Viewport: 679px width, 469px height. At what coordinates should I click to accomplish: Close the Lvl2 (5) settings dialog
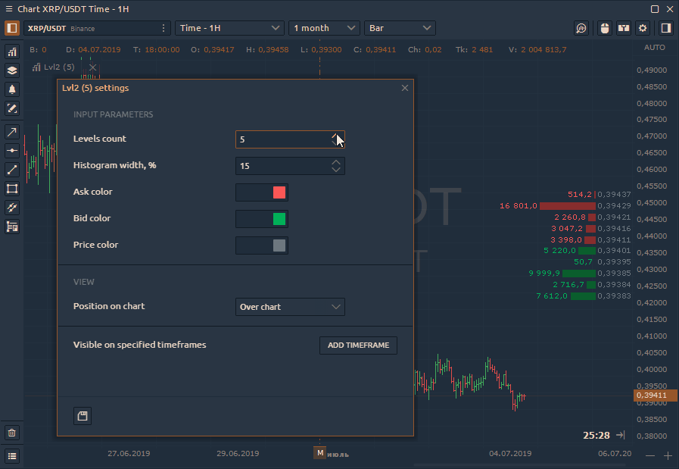tap(405, 88)
